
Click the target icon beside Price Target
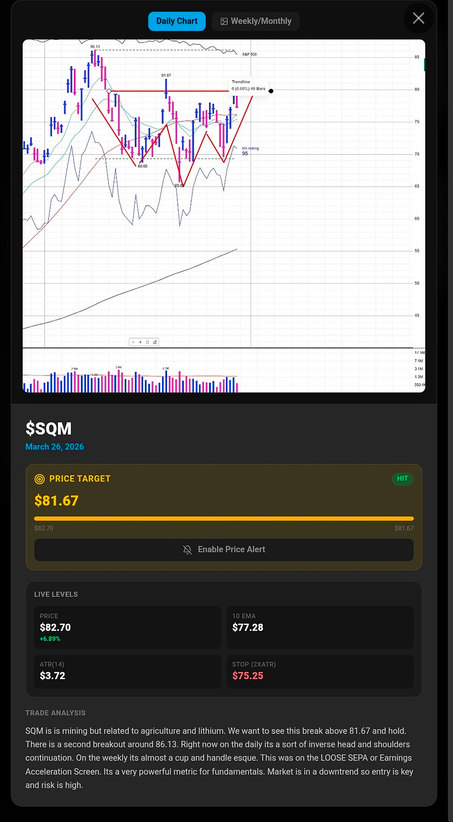pos(40,479)
